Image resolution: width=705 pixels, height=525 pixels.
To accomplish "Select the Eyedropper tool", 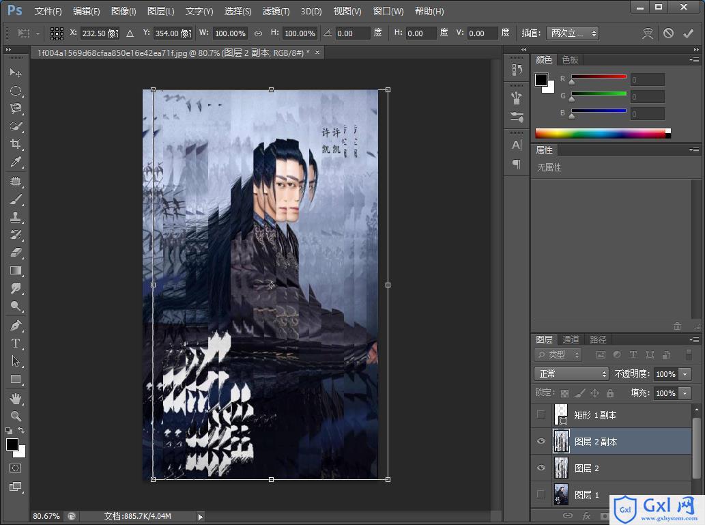I will point(15,162).
